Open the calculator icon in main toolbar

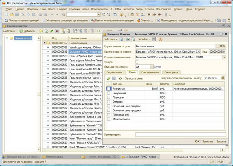(x=132, y=14)
